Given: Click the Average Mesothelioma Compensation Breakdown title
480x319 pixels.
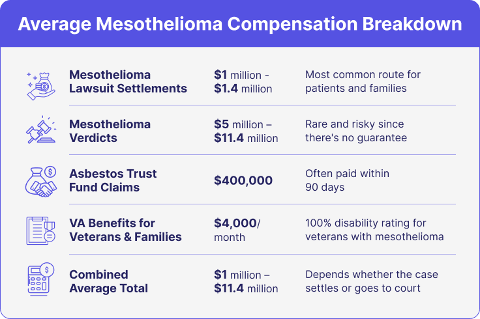Looking at the screenshot, I should point(240,24).
